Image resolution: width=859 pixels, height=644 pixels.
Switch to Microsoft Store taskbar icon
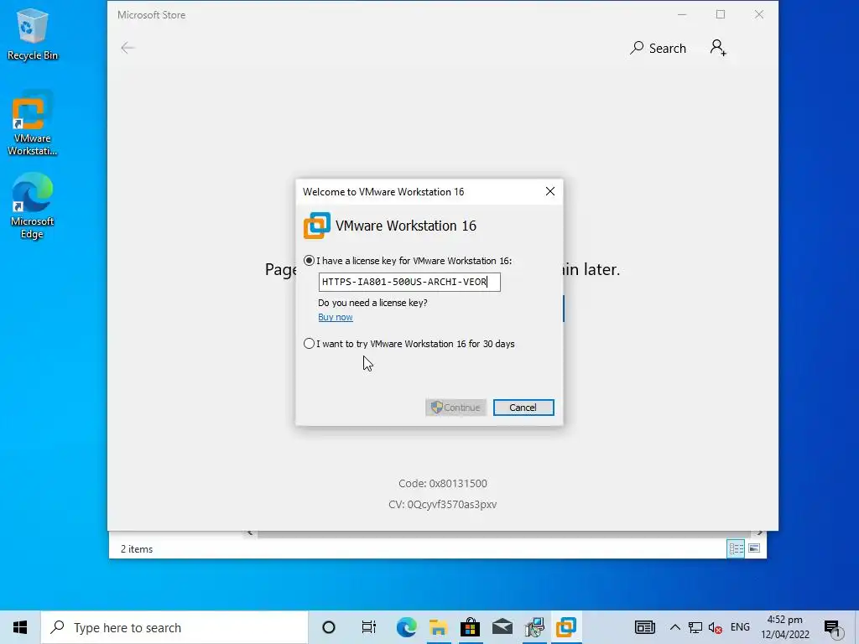click(470, 627)
